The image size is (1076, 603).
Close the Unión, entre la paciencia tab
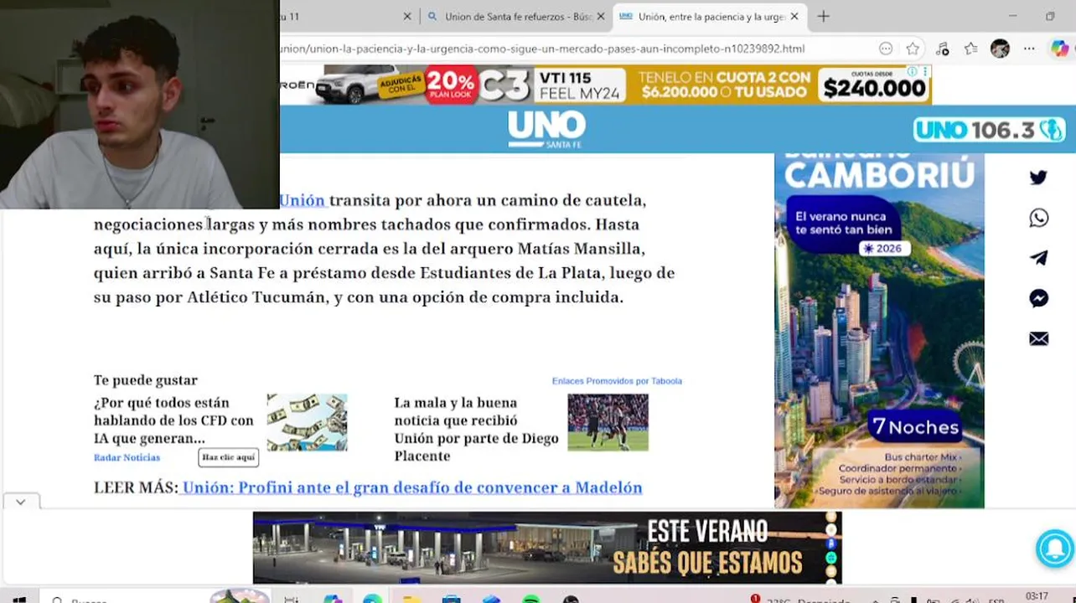pos(794,16)
